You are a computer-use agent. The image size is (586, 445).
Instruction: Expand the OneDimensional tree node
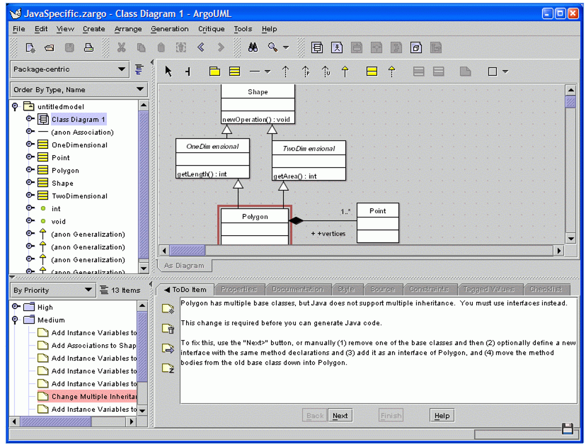coord(30,144)
